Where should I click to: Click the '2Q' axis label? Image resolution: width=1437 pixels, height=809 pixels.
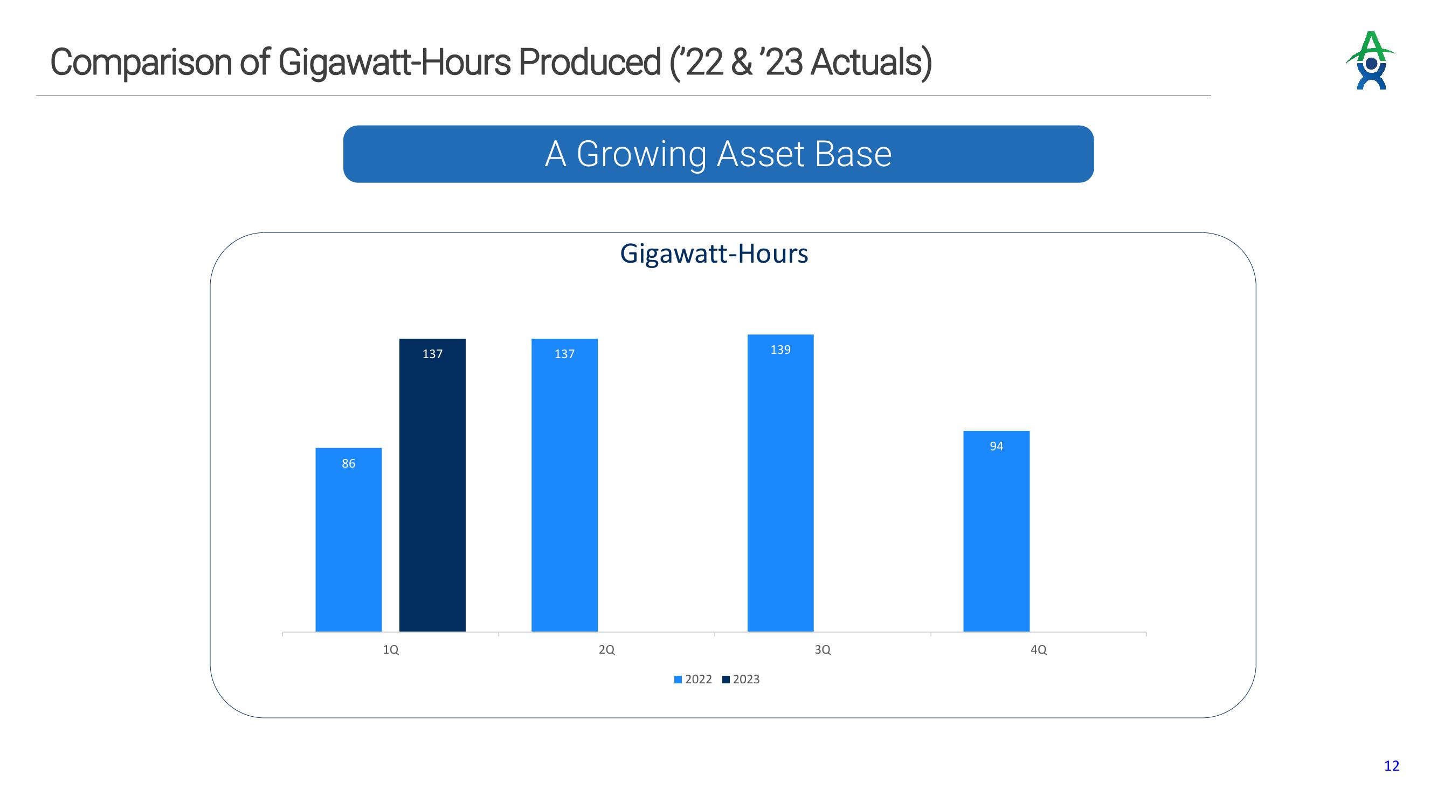[x=606, y=650]
